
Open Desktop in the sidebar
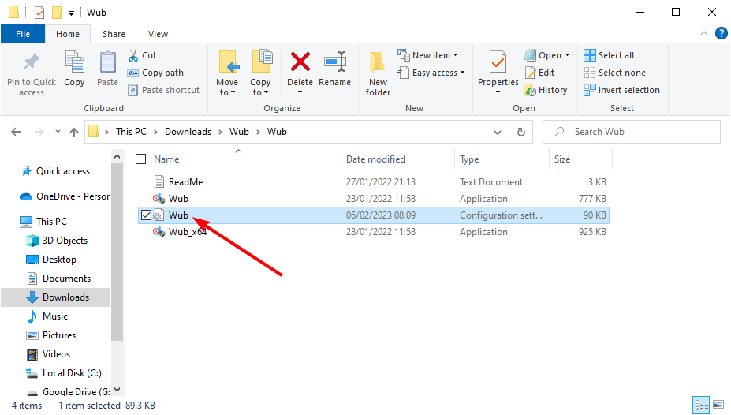click(51, 260)
